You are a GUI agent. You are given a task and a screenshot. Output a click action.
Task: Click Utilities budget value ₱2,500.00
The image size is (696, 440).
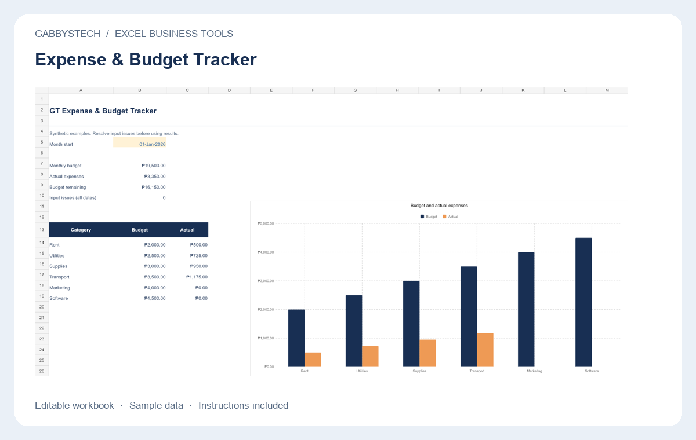click(155, 255)
